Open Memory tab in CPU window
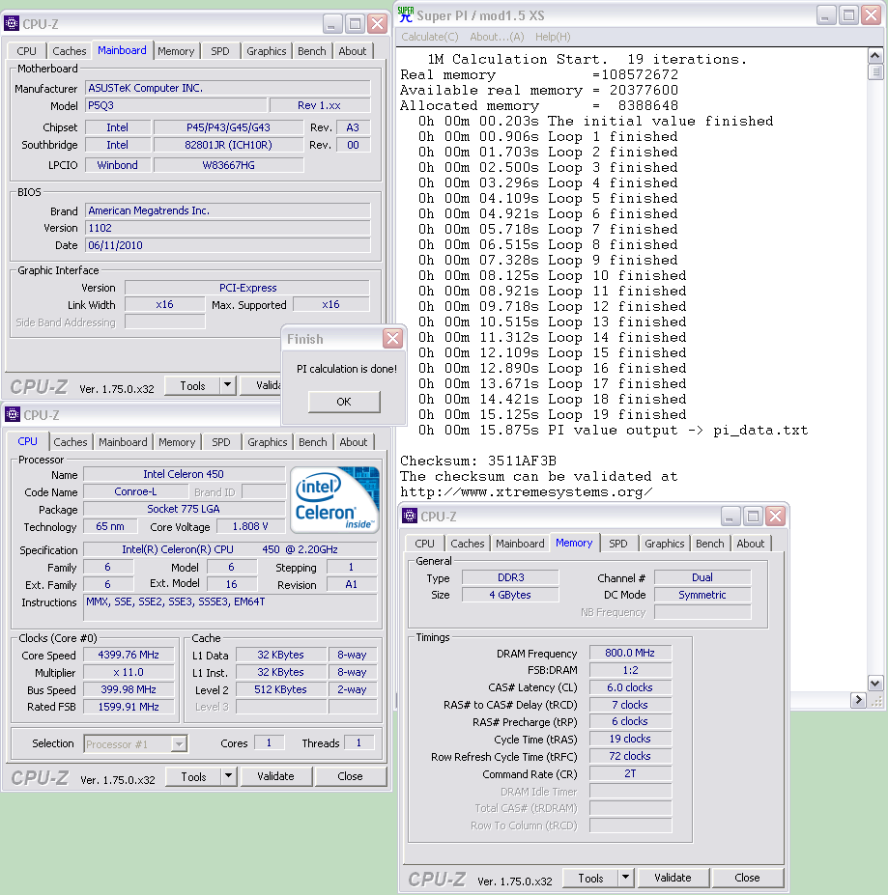This screenshot has width=888, height=895. [177, 442]
